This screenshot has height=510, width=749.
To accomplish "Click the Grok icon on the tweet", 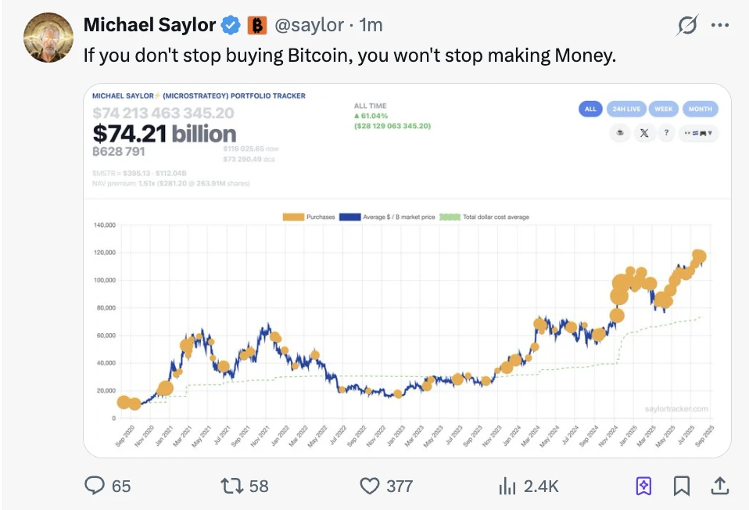I will (x=686, y=24).
